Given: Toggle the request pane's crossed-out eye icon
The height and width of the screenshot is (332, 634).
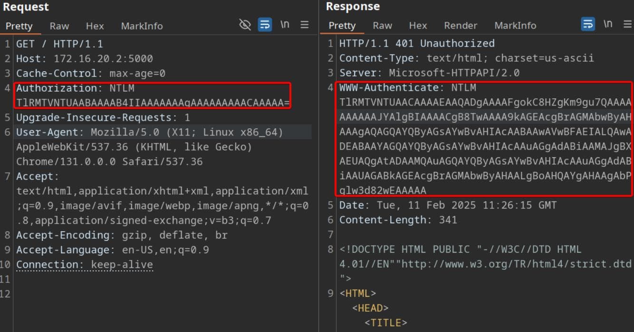Looking at the screenshot, I should coord(245,25).
